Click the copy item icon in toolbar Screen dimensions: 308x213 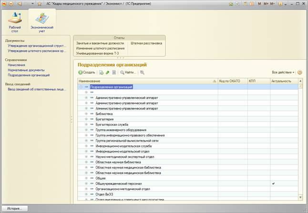[101, 72]
